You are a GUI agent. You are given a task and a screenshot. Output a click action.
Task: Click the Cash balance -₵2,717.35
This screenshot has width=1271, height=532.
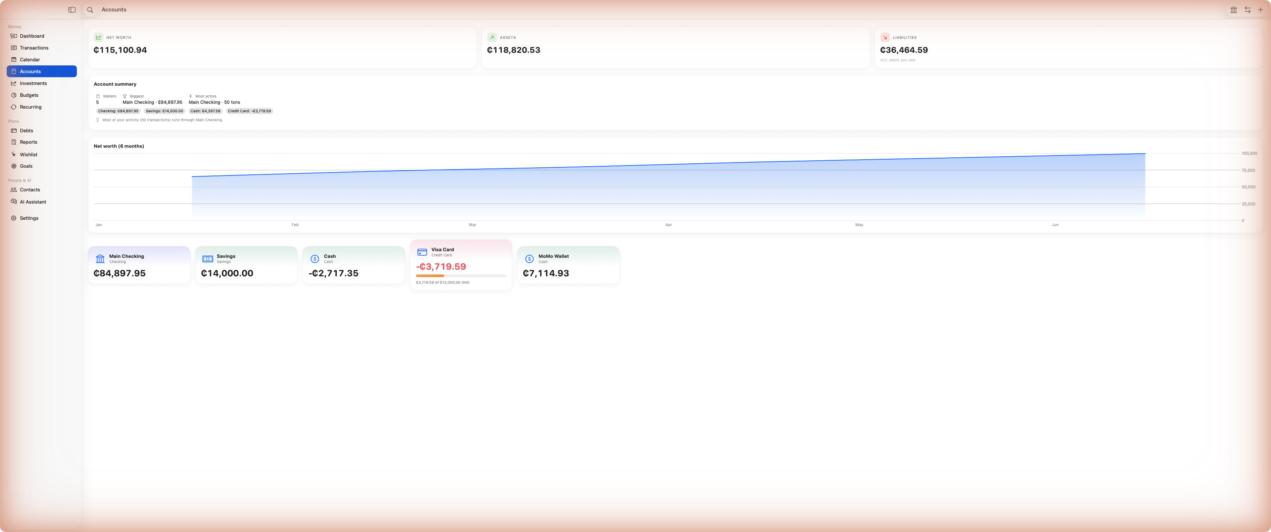[334, 273]
